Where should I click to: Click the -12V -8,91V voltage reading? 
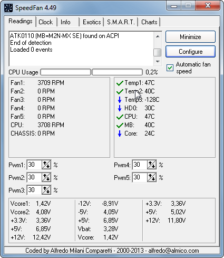coord(98,204)
